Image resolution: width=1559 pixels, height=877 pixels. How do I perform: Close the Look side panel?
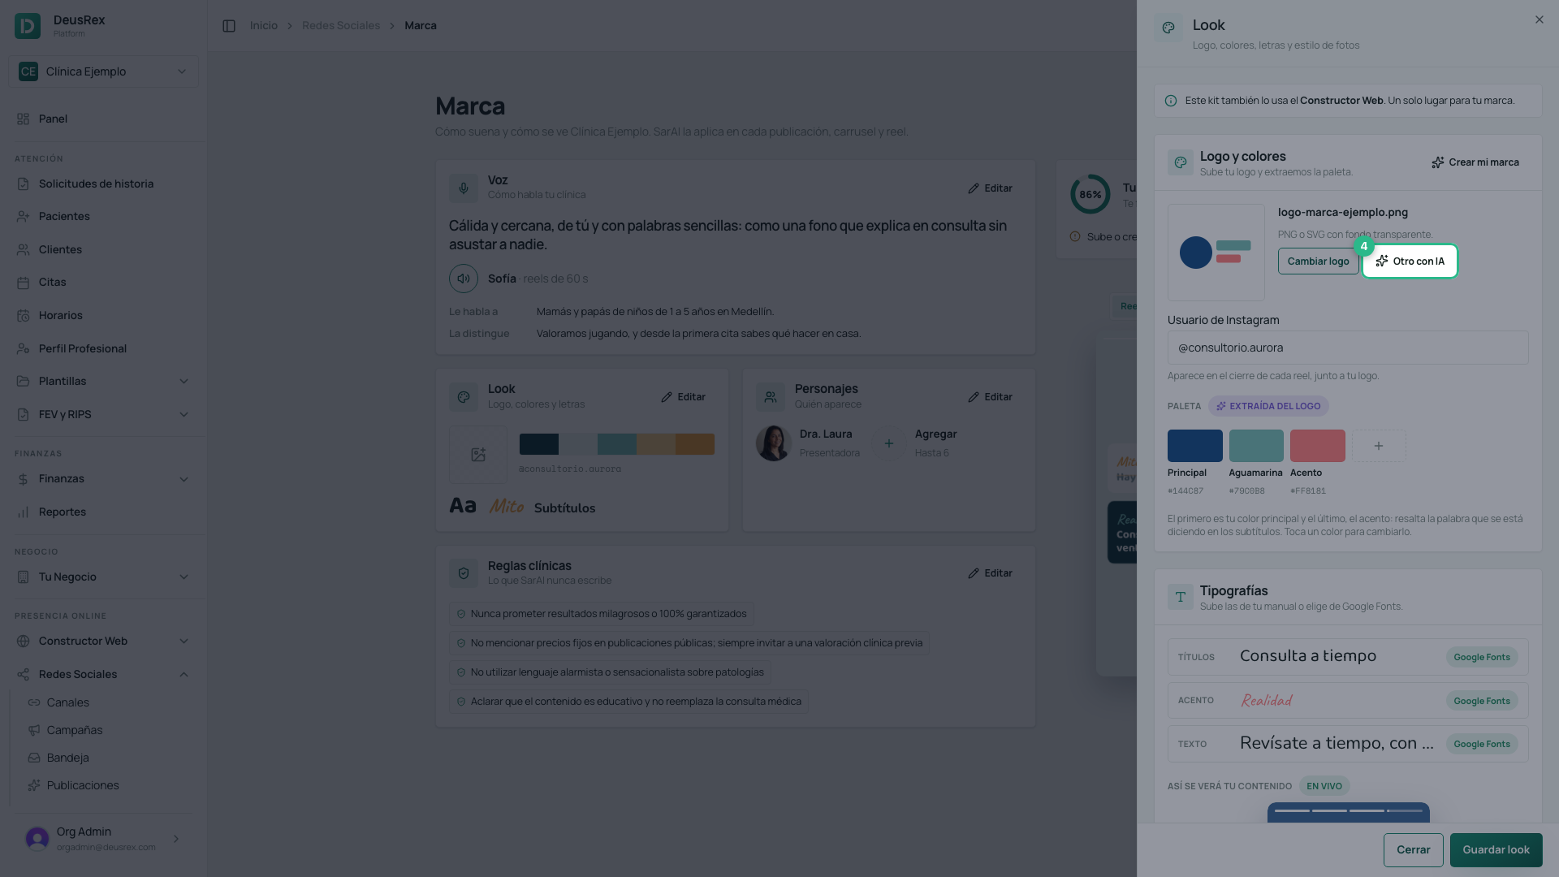(1540, 19)
